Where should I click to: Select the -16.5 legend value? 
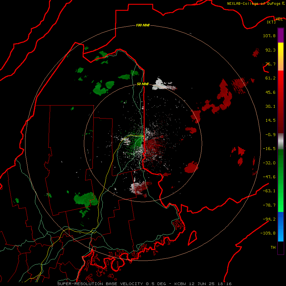(269, 149)
